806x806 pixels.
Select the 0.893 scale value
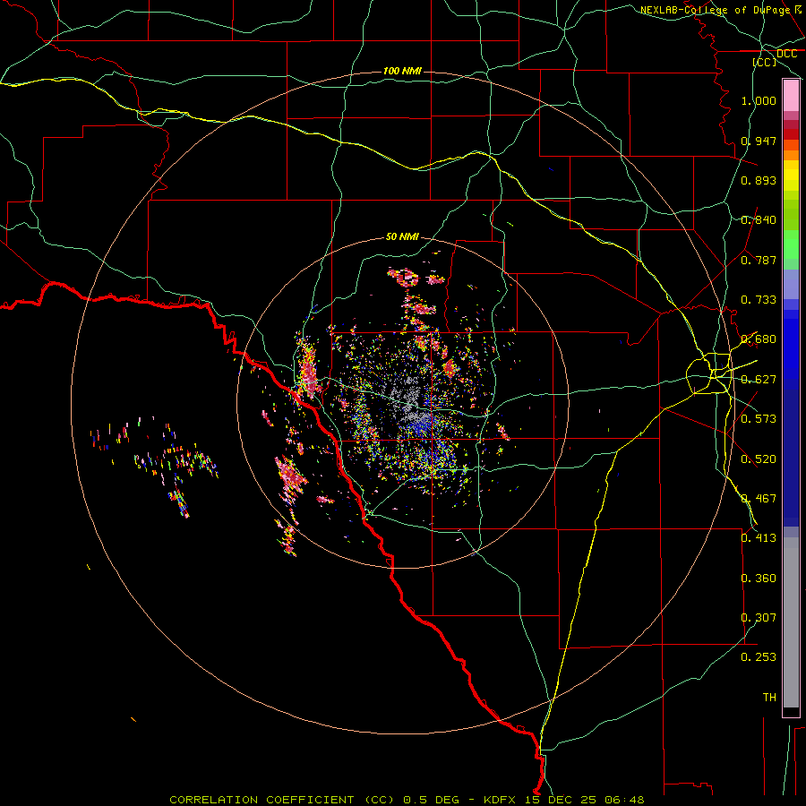(759, 180)
